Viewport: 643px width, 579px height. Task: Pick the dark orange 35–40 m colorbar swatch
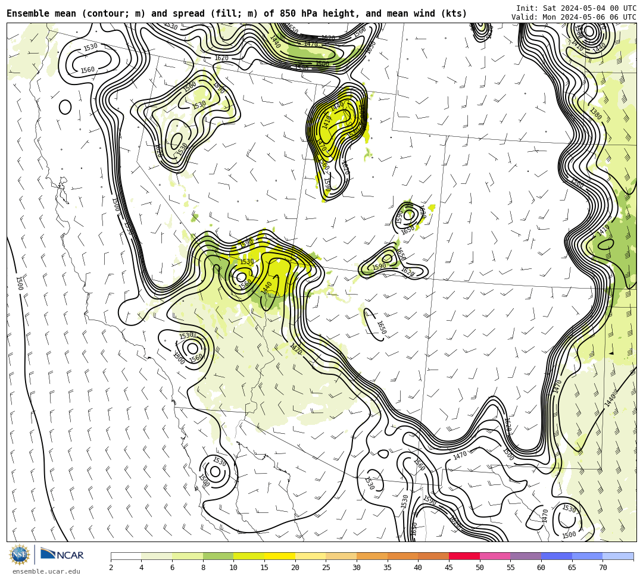[x=402, y=556]
